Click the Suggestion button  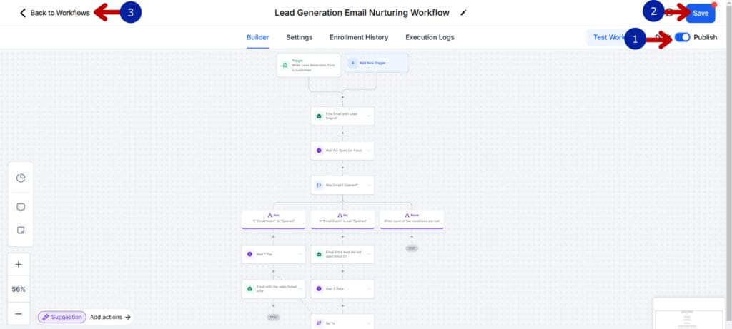[x=62, y=317]
